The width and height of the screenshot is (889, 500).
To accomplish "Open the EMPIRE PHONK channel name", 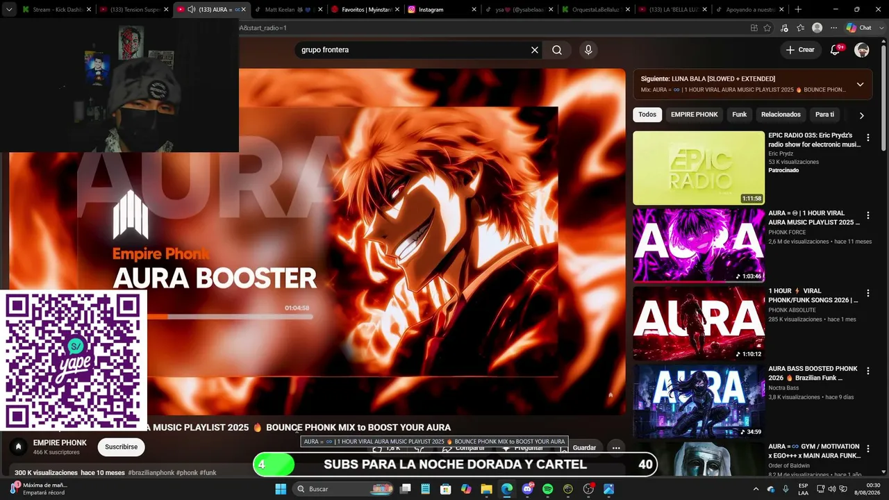I will click(x=60, y=443).
